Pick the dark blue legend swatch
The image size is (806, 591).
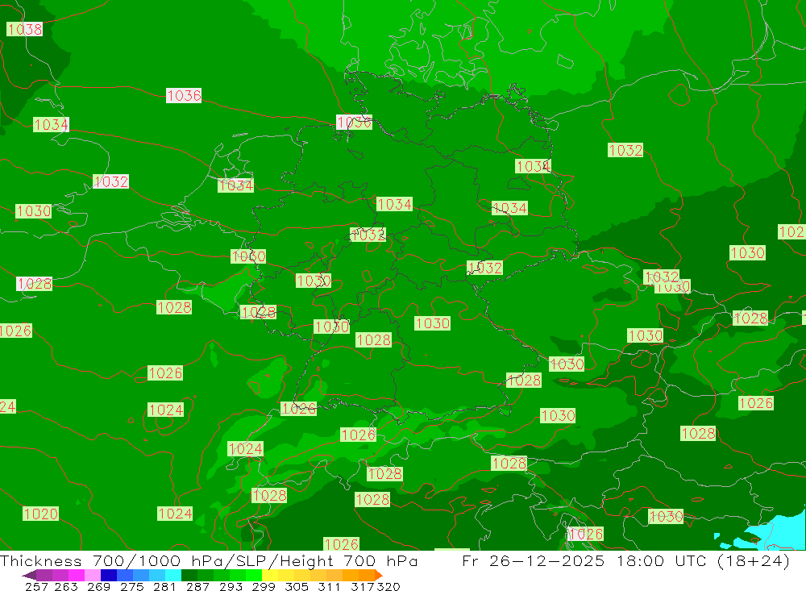109,575
